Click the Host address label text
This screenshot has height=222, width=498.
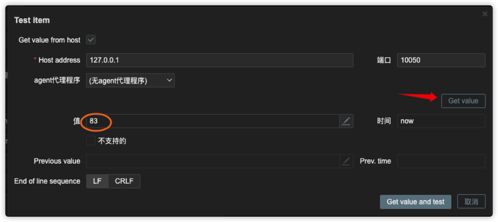pyautogui.click(x=59, y=60)
